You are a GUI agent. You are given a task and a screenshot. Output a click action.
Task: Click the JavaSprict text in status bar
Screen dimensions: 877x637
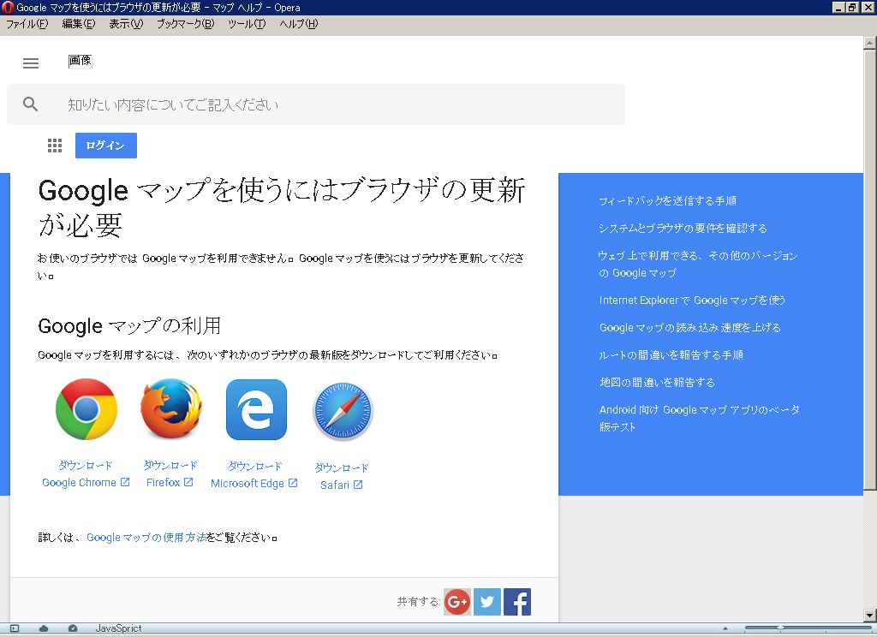118,628
